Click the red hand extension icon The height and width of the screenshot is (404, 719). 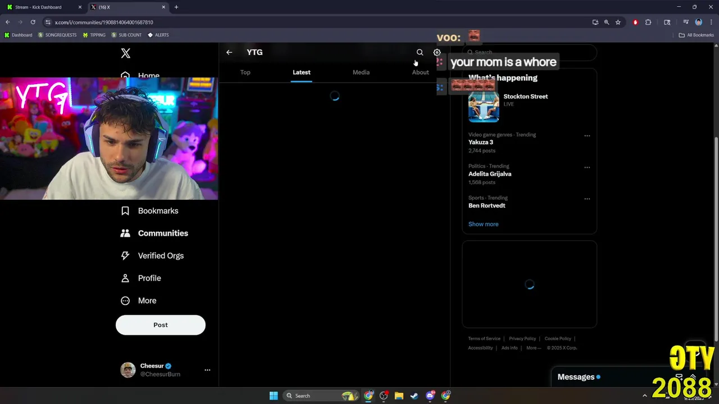pos(635,22)
